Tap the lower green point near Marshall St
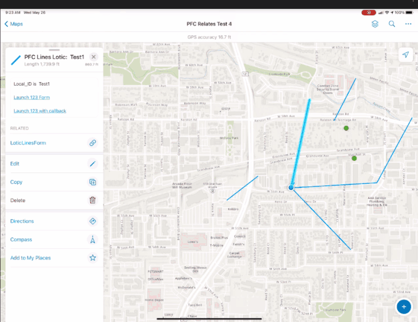The height and width of the screenshot is (322, 418). [x=354, y=158]
